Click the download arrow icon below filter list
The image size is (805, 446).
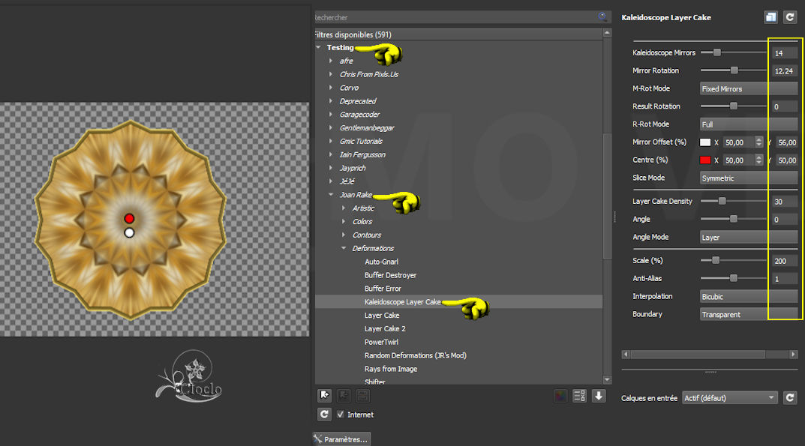598,396
